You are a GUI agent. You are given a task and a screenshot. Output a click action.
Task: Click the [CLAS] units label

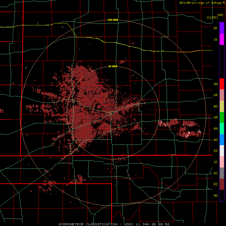click(x=212, y=17)
